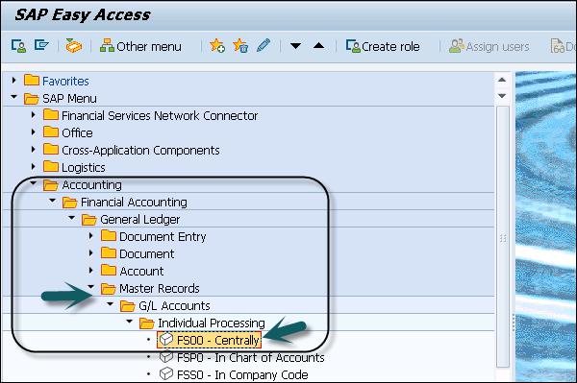Image resolution: width=577 pixels, height=383 pixels.
Task: Click the Delete Favorites star icon
Action: pos(240,46)
